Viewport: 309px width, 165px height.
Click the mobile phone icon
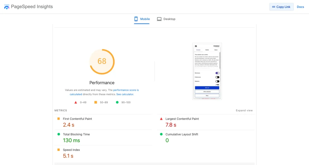click(136, 19)
